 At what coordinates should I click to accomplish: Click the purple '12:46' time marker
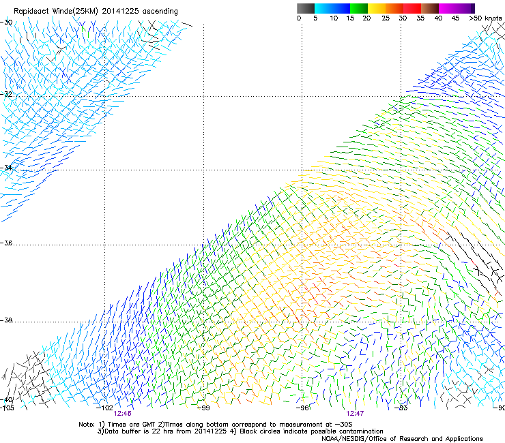point(122,414)
